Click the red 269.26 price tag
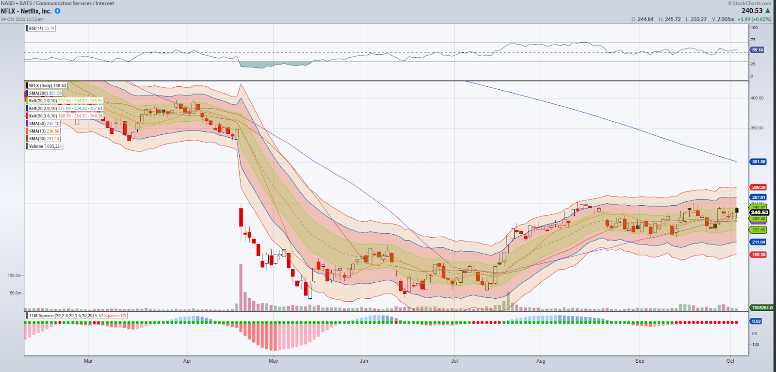Viewport: 776px width, 372px height. tap(759, 187)
